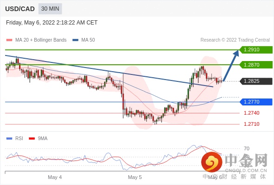Click the 1.2710 red support label
This screenshot has width=274, height=185.
click(x=252, y=124)
